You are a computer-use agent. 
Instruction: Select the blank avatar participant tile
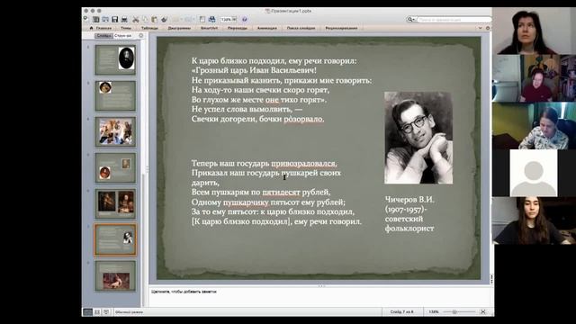coord(534,173)
